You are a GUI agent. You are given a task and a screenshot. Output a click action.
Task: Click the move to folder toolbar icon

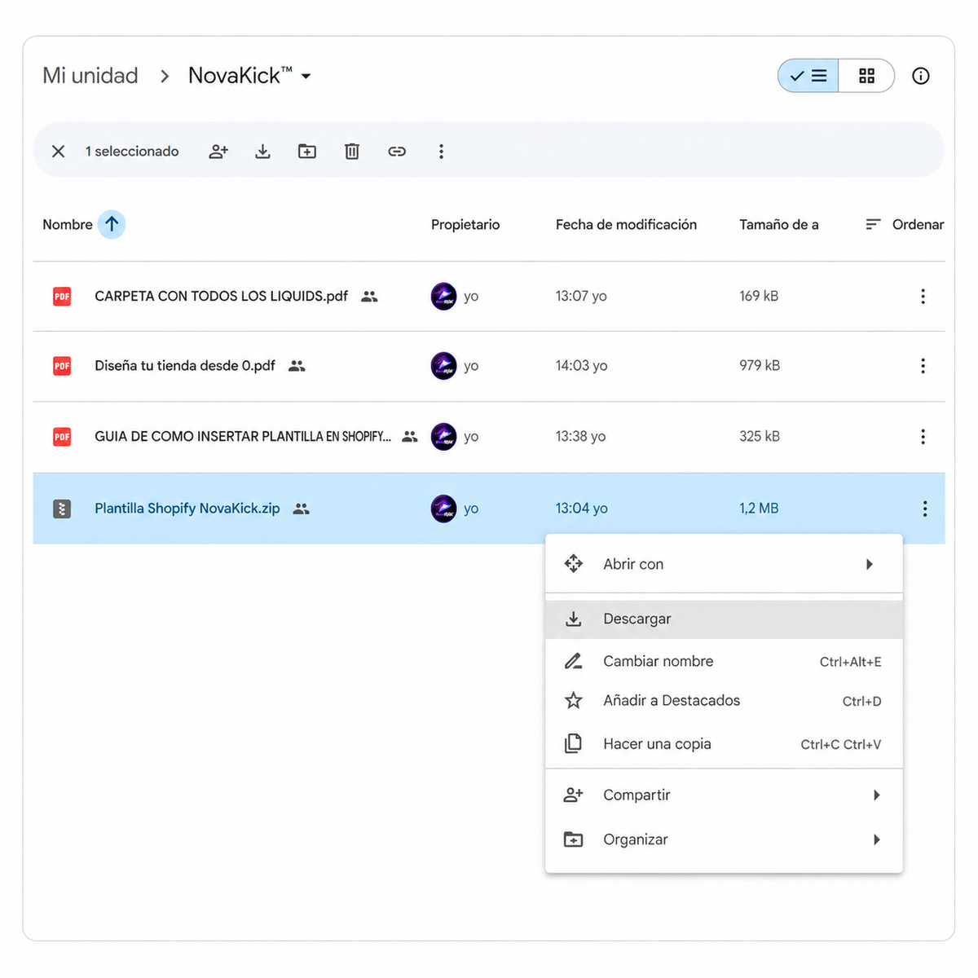coord(307,152)
